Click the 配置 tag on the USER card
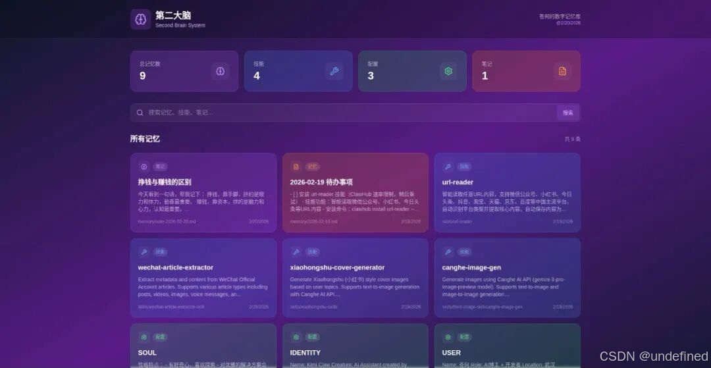Viewport: 711px width, 368px height. [x=464, y=337]
